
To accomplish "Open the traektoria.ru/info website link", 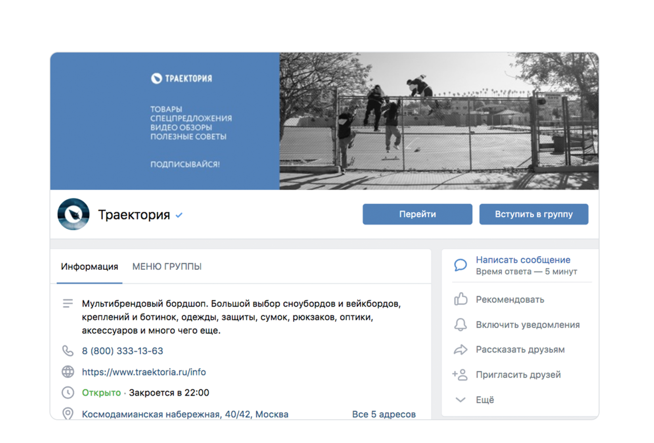I will click(144, 372).
